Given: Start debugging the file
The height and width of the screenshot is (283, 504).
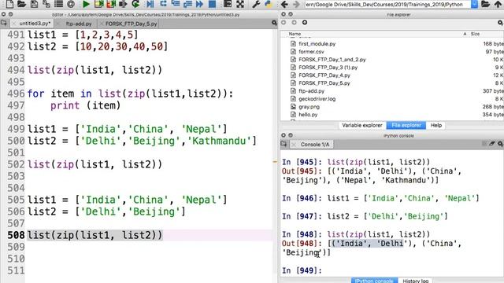Looking at the screenshot, I should pos(150,4).
